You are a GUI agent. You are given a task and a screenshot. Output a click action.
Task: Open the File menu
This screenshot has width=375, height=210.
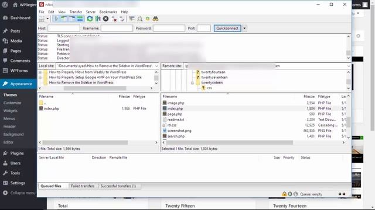[x=42, y=12]
